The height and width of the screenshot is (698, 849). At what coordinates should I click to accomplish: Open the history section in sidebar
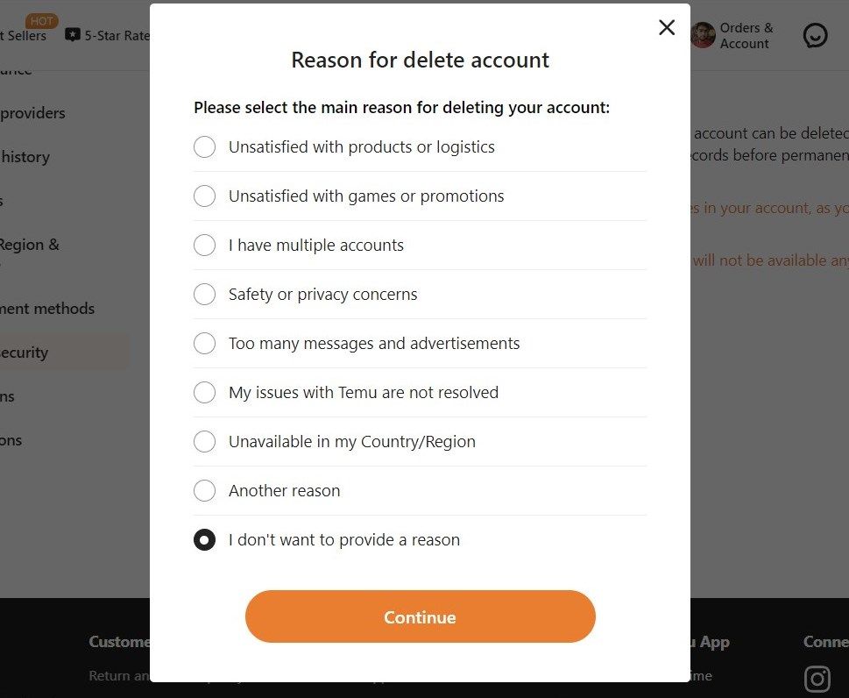click(25, 156)
